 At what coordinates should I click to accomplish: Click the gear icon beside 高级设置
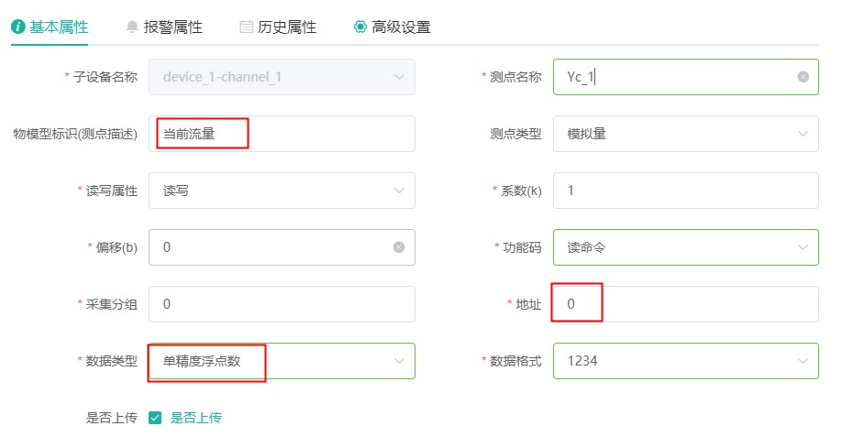[360, 27]
